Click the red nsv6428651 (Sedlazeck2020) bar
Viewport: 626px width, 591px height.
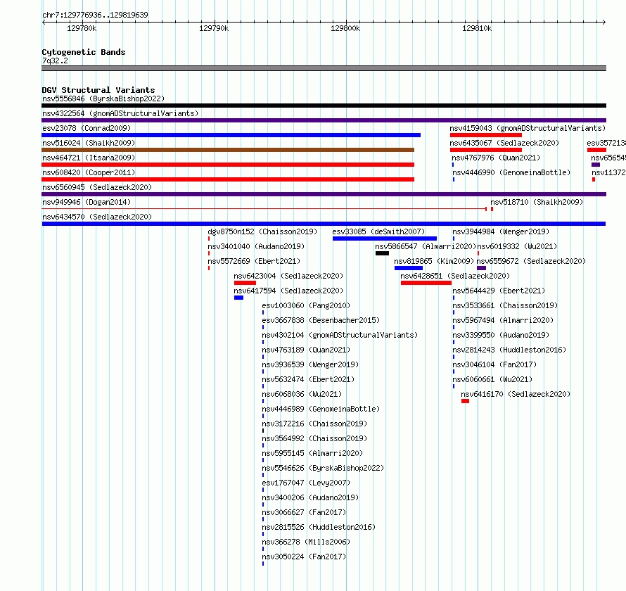pos(426,283)
